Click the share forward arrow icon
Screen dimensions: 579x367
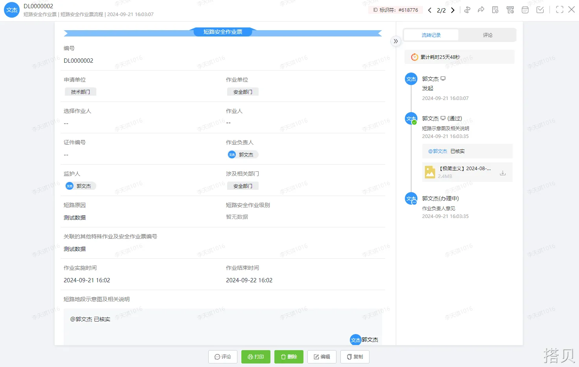[481, 10]
